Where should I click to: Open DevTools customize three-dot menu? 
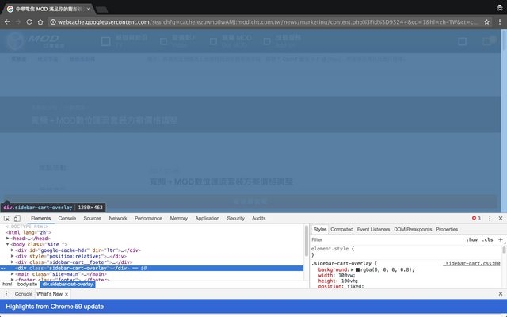(x=490, y=219)
